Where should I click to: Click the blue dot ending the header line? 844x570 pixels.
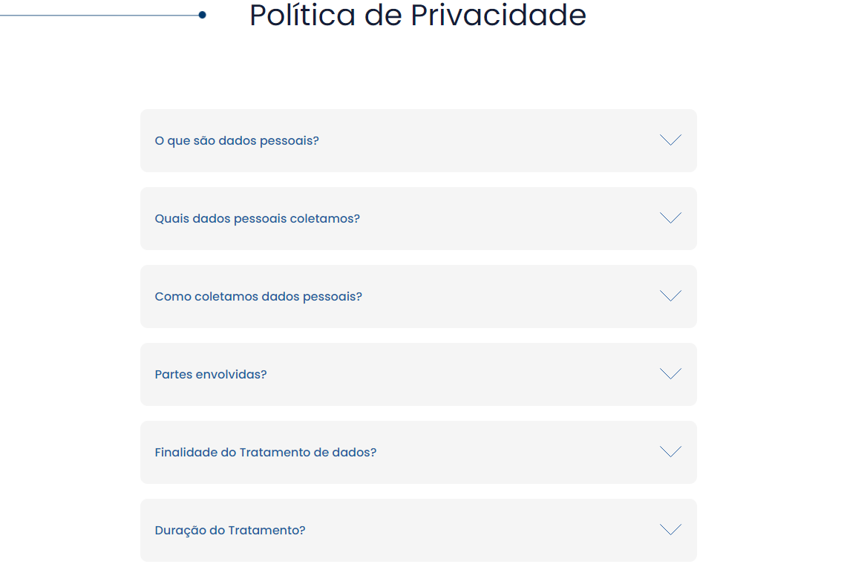tap(202, 15)
